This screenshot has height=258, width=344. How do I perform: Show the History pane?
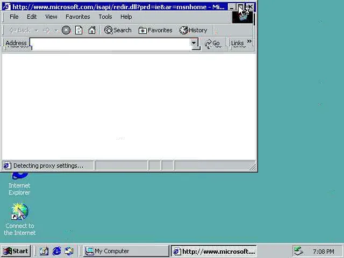[193, 30]
